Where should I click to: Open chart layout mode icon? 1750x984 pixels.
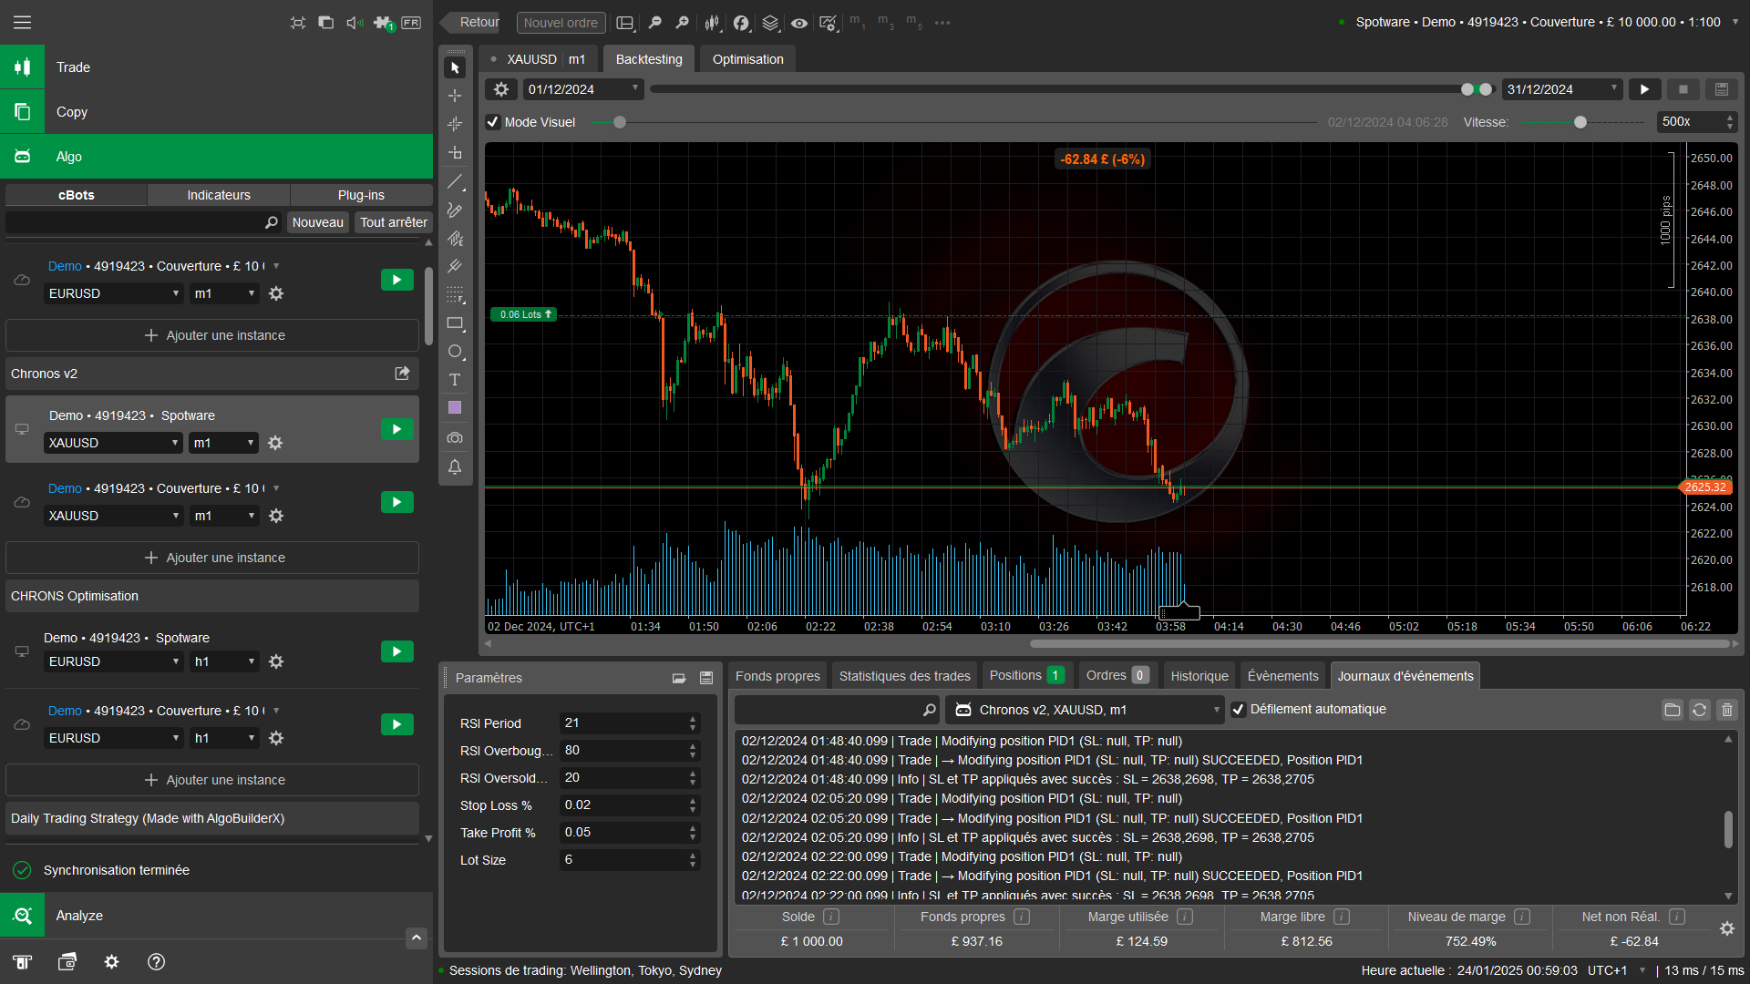click(x=625, y=23)
